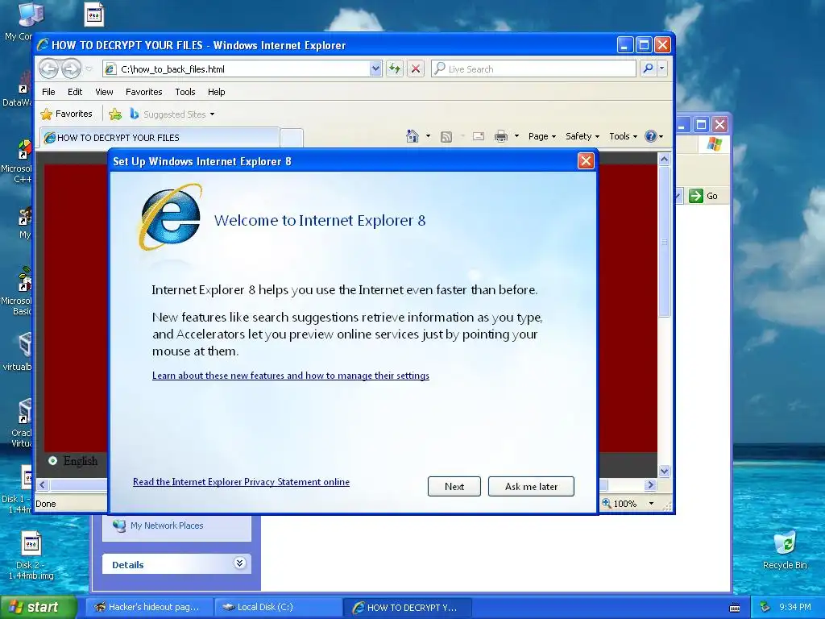Open the Print dropdown arrow
The image size is (825, 619).
pos(516,136)
